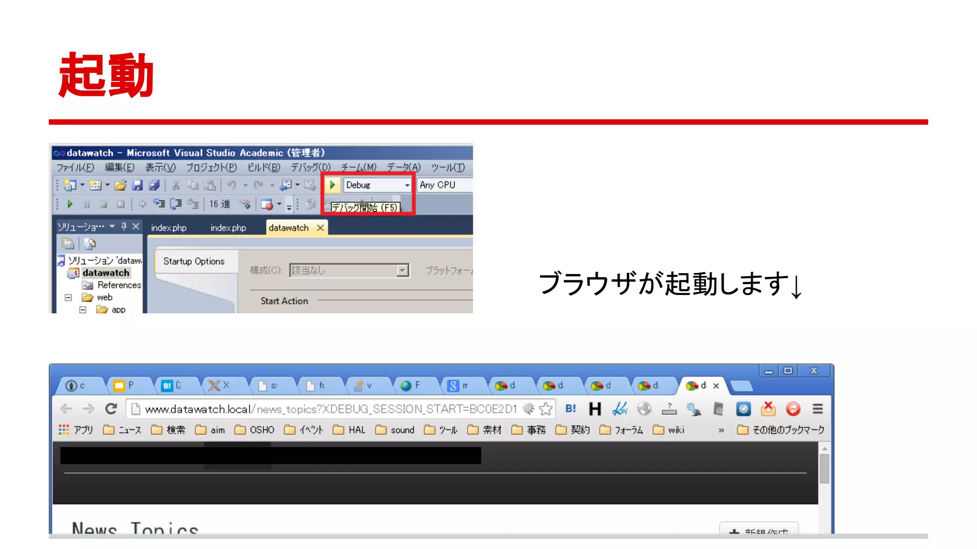This screenshot has width=977, height=549.
Task: Open a new browser tab
Action: (741, 386)
